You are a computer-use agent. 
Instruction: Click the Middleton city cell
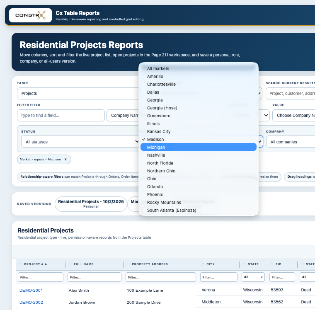211,302
